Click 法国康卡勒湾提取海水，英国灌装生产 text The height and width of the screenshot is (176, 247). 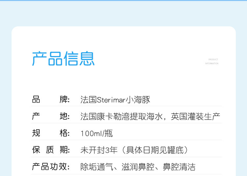(x=150, y=117)
